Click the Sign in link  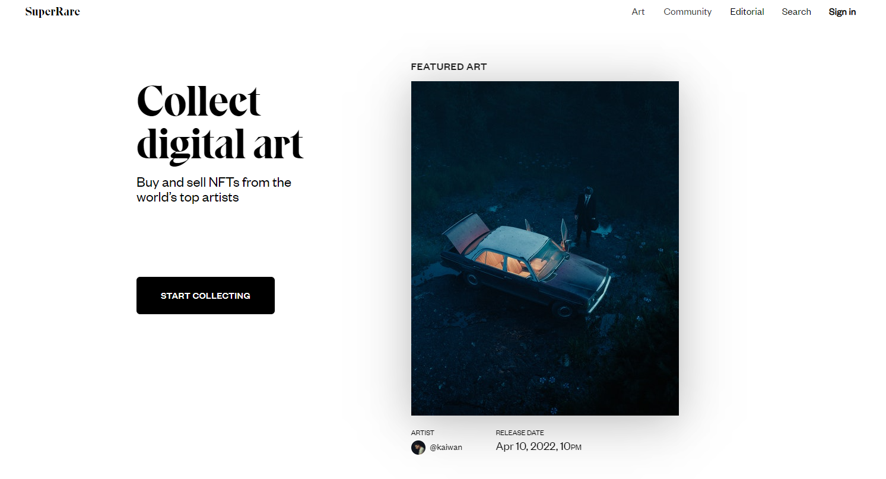pos(842,12)
